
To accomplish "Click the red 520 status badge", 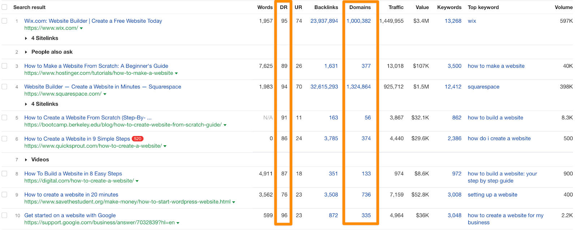I will pos(138,139).
